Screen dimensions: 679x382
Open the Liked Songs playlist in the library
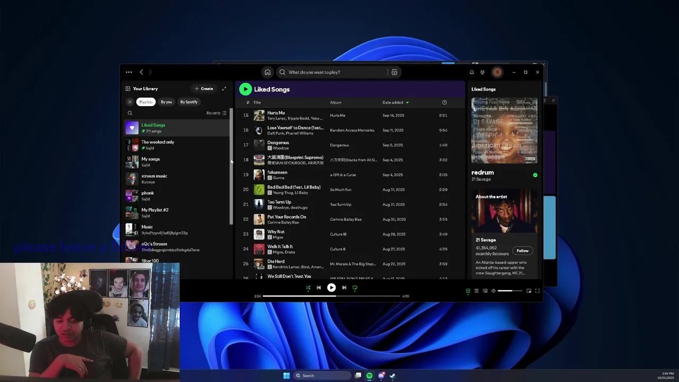[177, 128]
